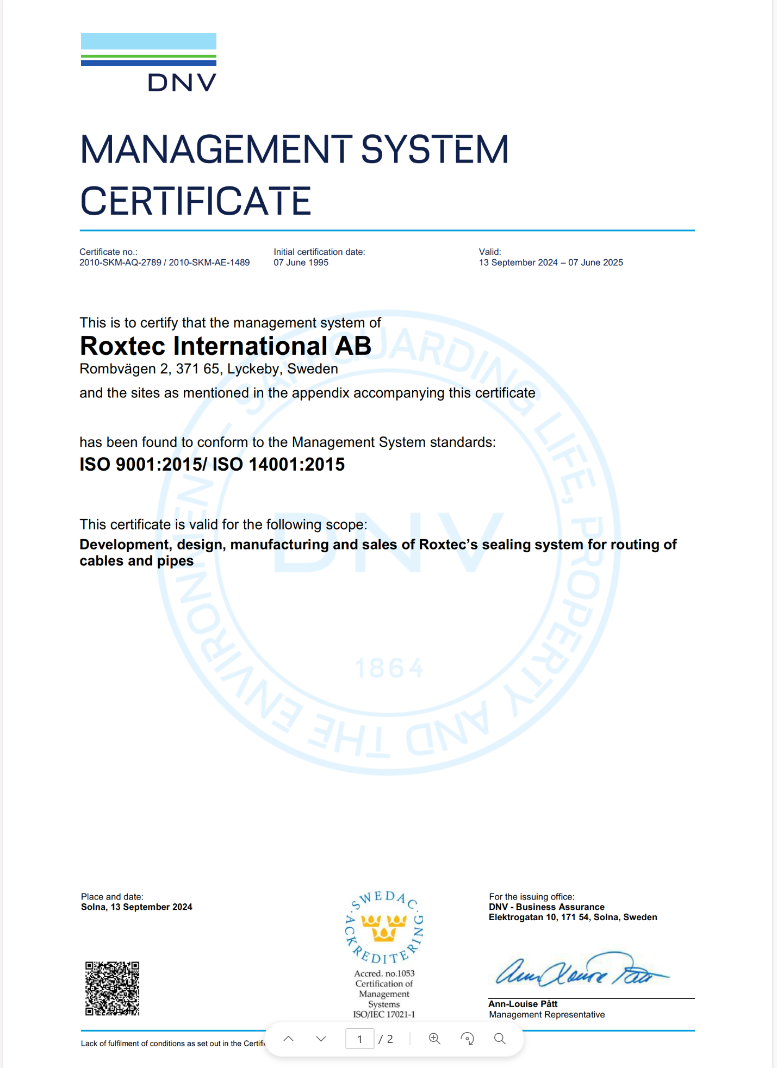Select 'Ann-Louise Pått' printed name
Screen dimensions: 777x1068
click(x=523, y=1004)
